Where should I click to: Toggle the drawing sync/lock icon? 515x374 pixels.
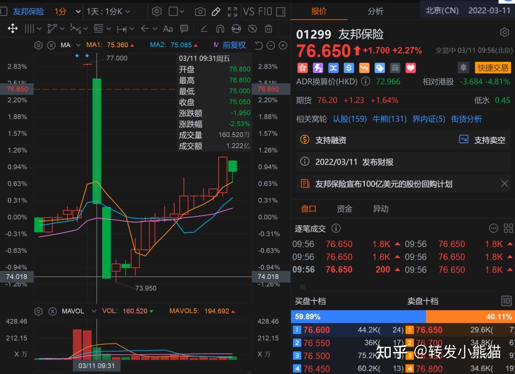tap(236, 29)
